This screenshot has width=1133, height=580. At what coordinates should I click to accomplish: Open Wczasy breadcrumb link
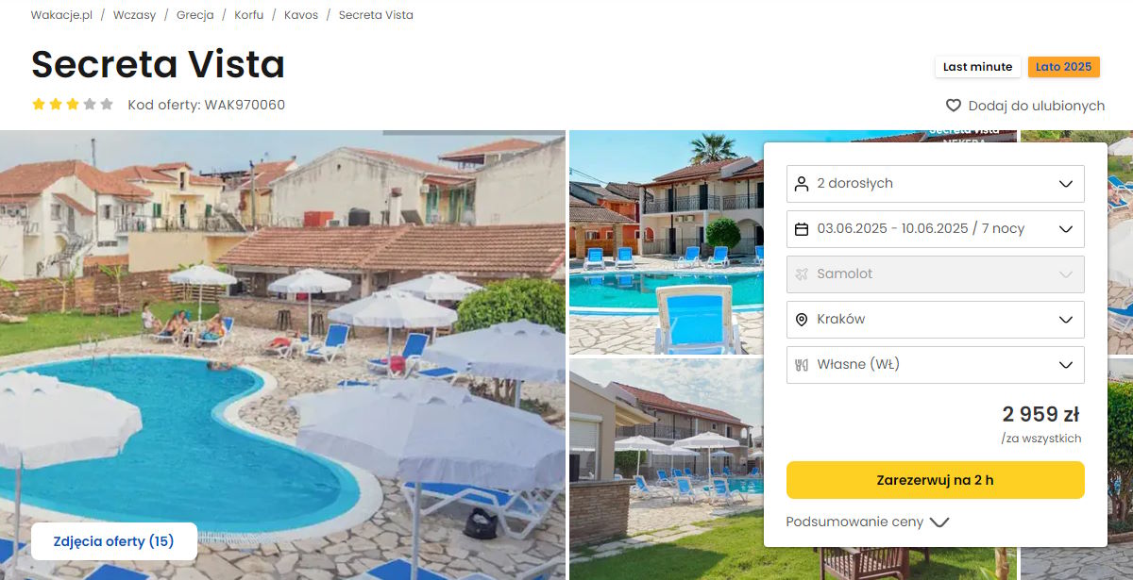pos(134,15)
